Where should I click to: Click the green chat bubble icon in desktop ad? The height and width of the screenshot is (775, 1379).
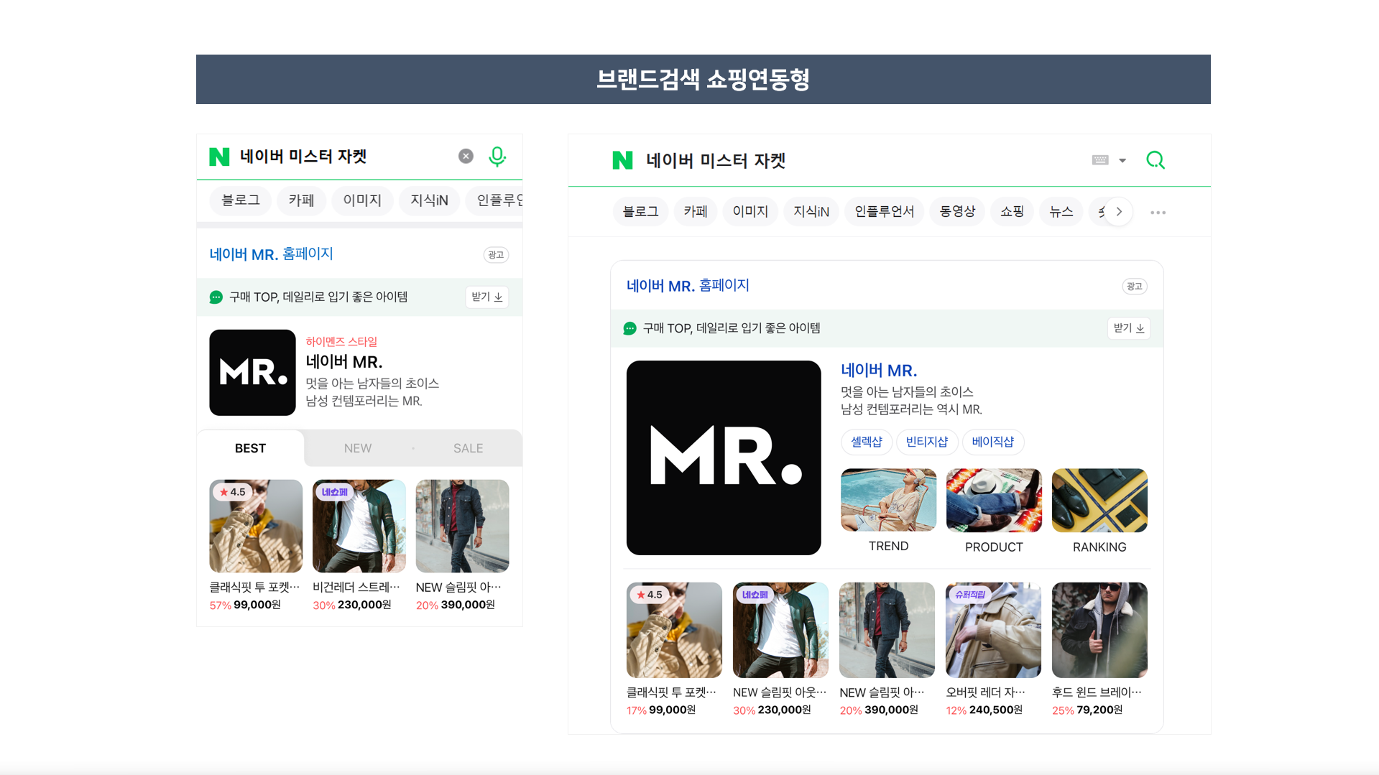629,328
